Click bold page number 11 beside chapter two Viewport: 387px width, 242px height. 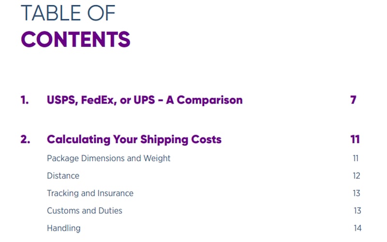(355, 139)
